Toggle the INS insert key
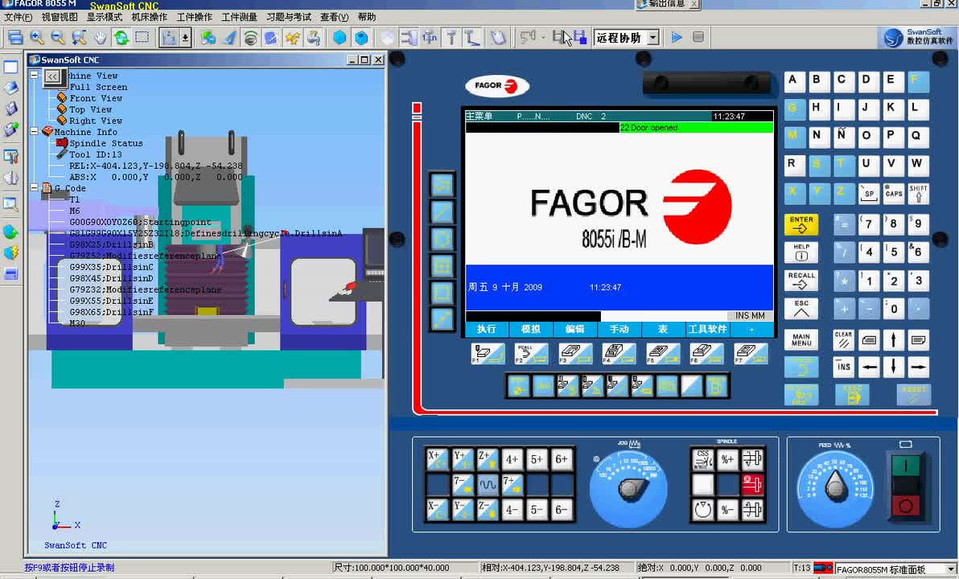 (x=843, y=367)
